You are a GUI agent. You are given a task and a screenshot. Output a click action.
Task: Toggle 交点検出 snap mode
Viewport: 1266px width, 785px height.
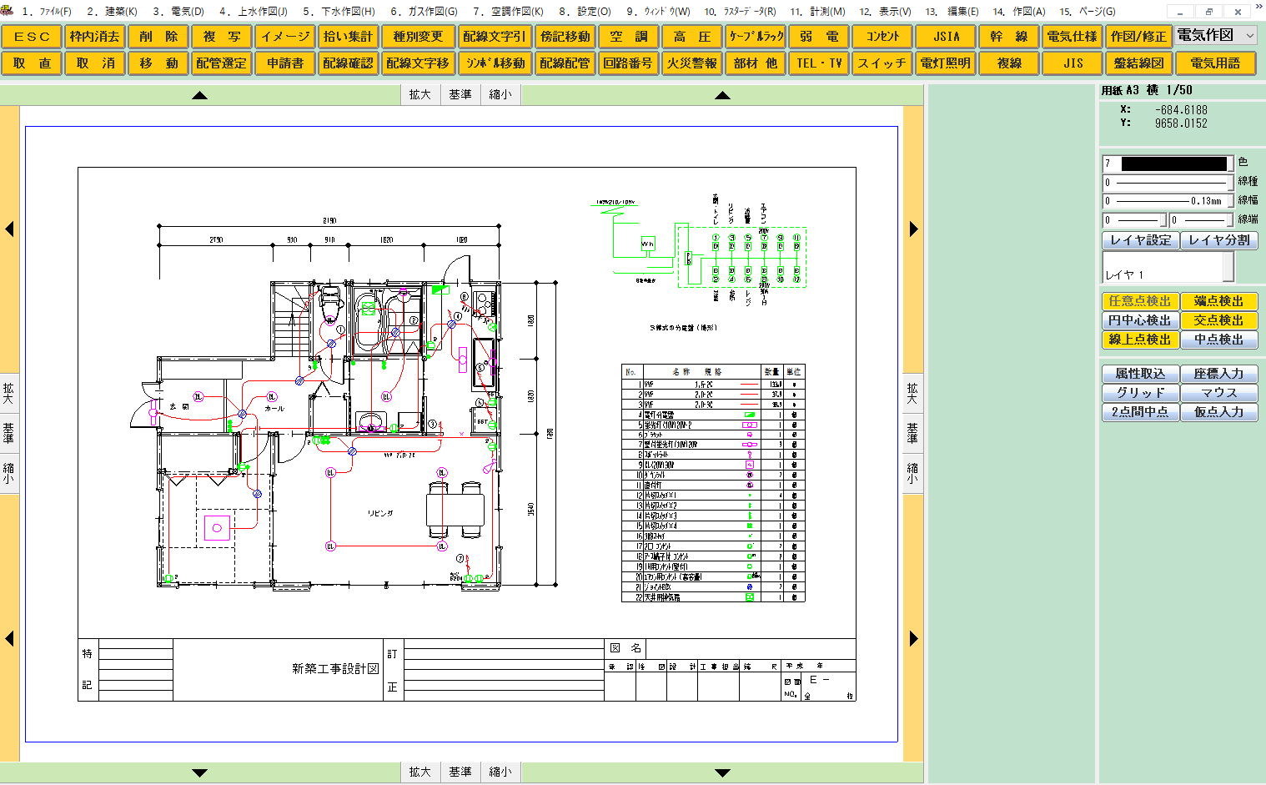(1218, 320)
